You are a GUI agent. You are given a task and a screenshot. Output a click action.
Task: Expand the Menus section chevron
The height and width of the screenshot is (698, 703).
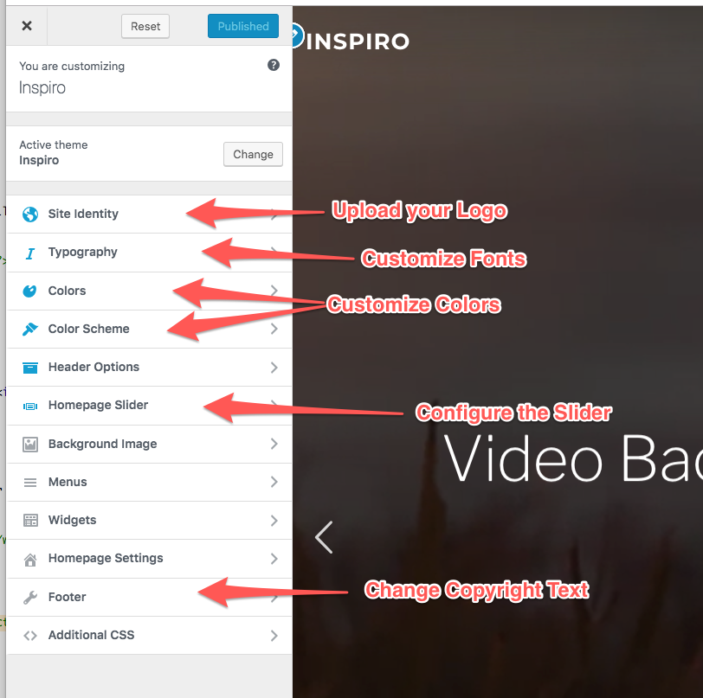(274, 482)
